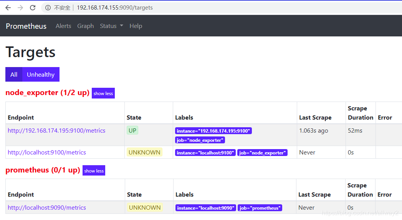Viewport: 402px width, 220px height.
Task: Click the 52ms scrape duration value
Action: coord(355,131)
